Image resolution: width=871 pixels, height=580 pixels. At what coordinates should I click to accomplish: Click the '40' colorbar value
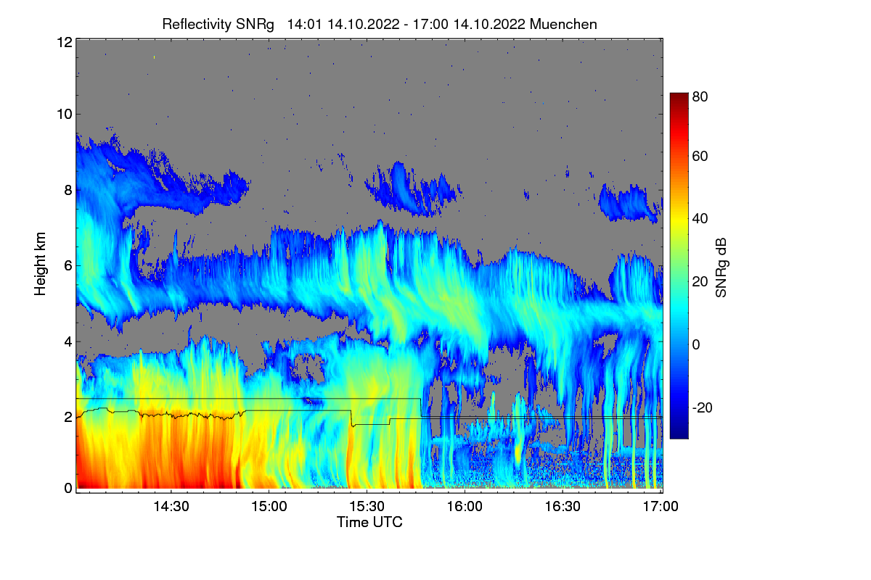click(700, 218)
